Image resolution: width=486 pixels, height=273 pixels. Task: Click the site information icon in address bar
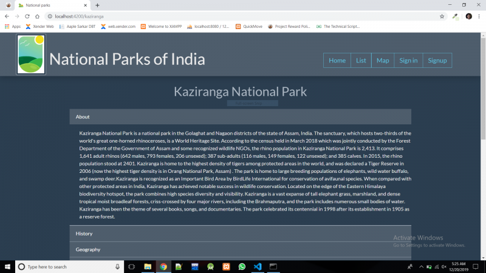click(50, 16)
